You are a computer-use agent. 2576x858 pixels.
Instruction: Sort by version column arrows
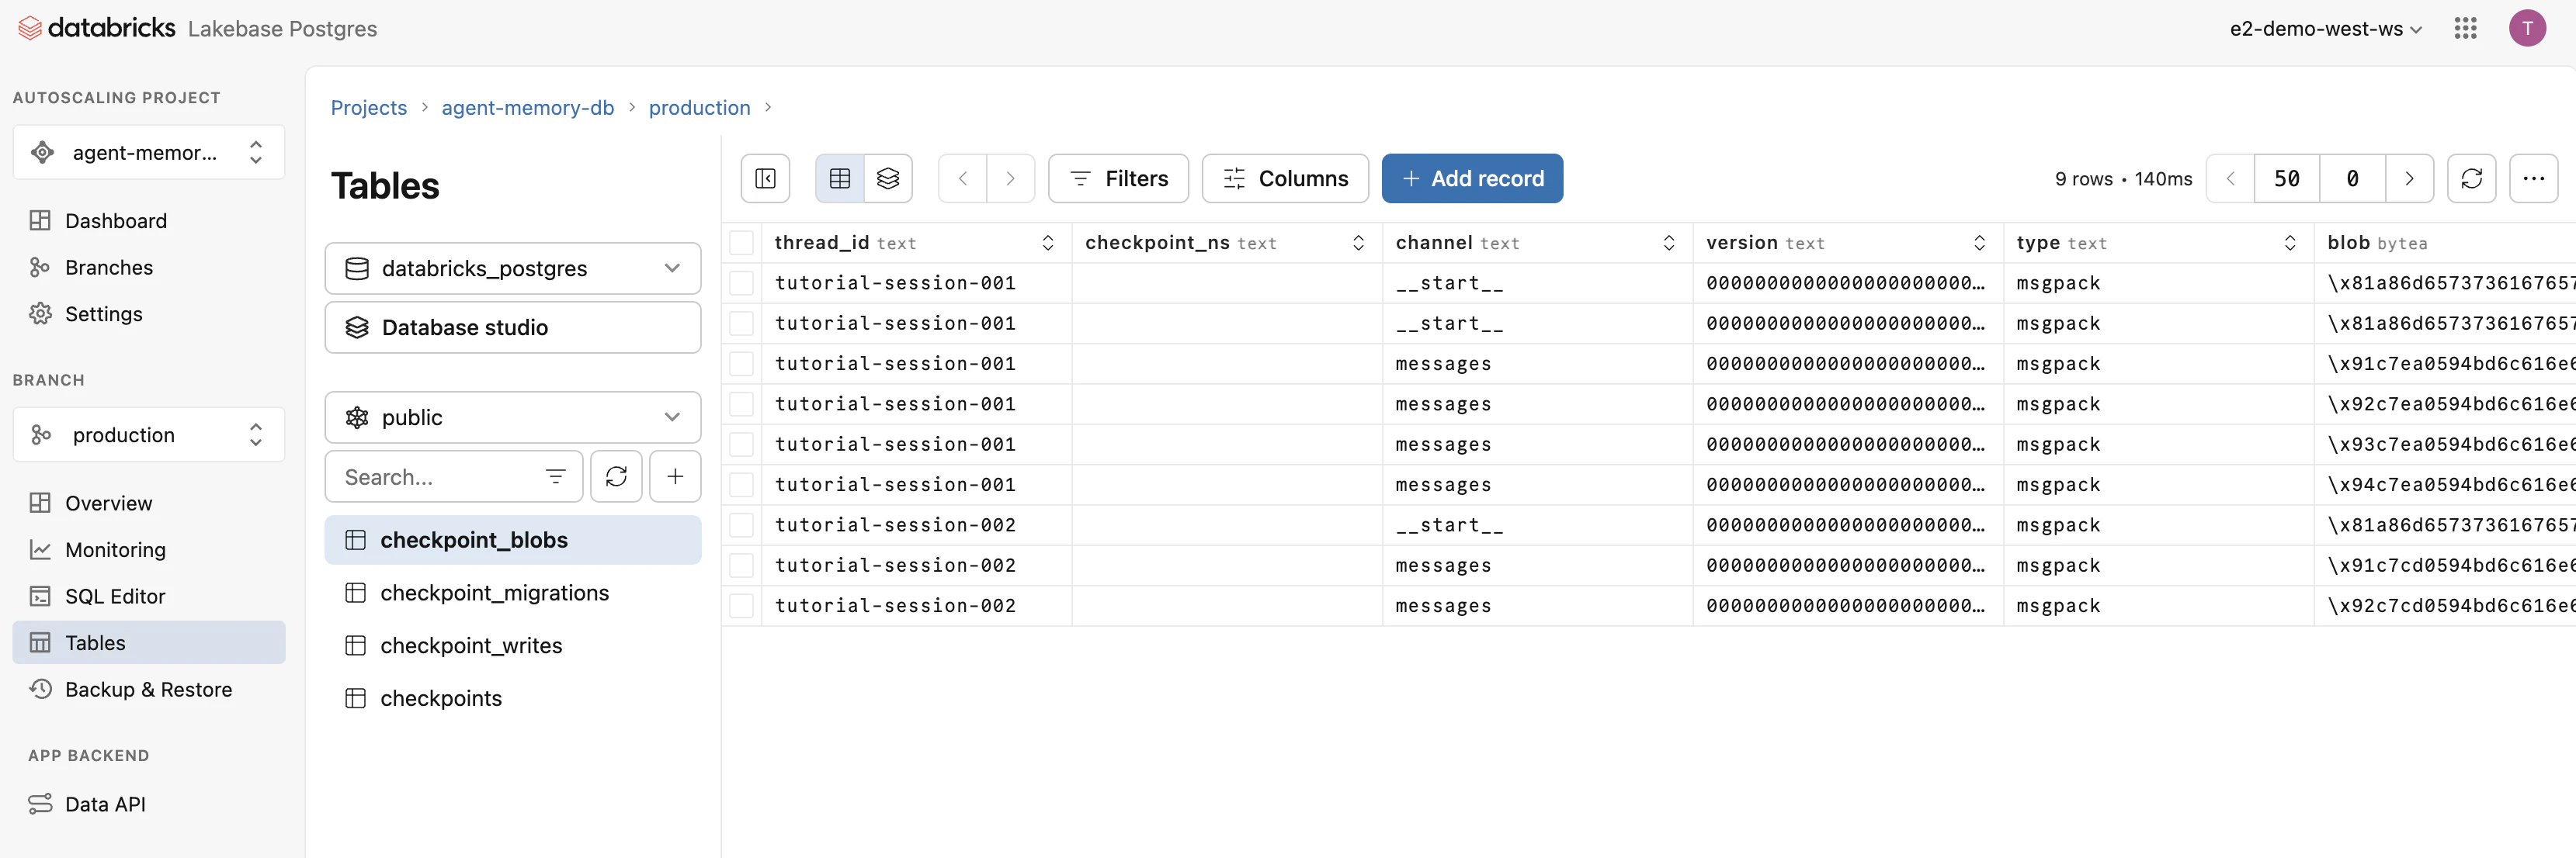point(1979,243)
